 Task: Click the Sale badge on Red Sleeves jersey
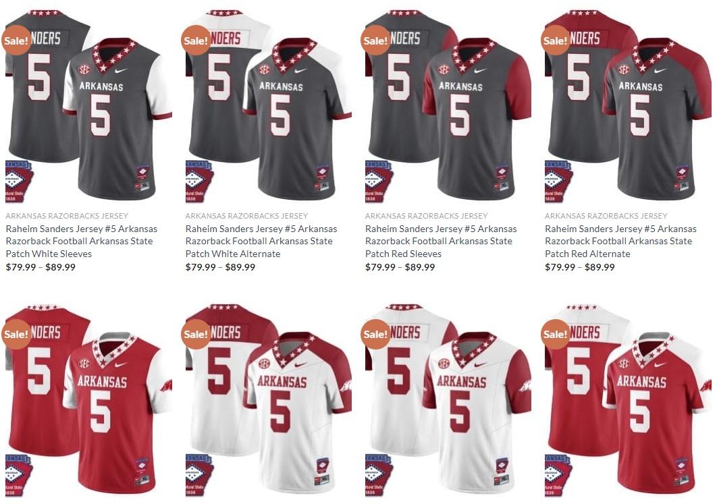[x=376, y=40]
